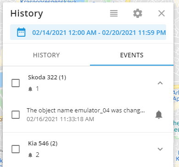Image resolution: width=179 pixels, height=167 pixels.
Task: Open History settings gear icon
Action: coord(138,13)
